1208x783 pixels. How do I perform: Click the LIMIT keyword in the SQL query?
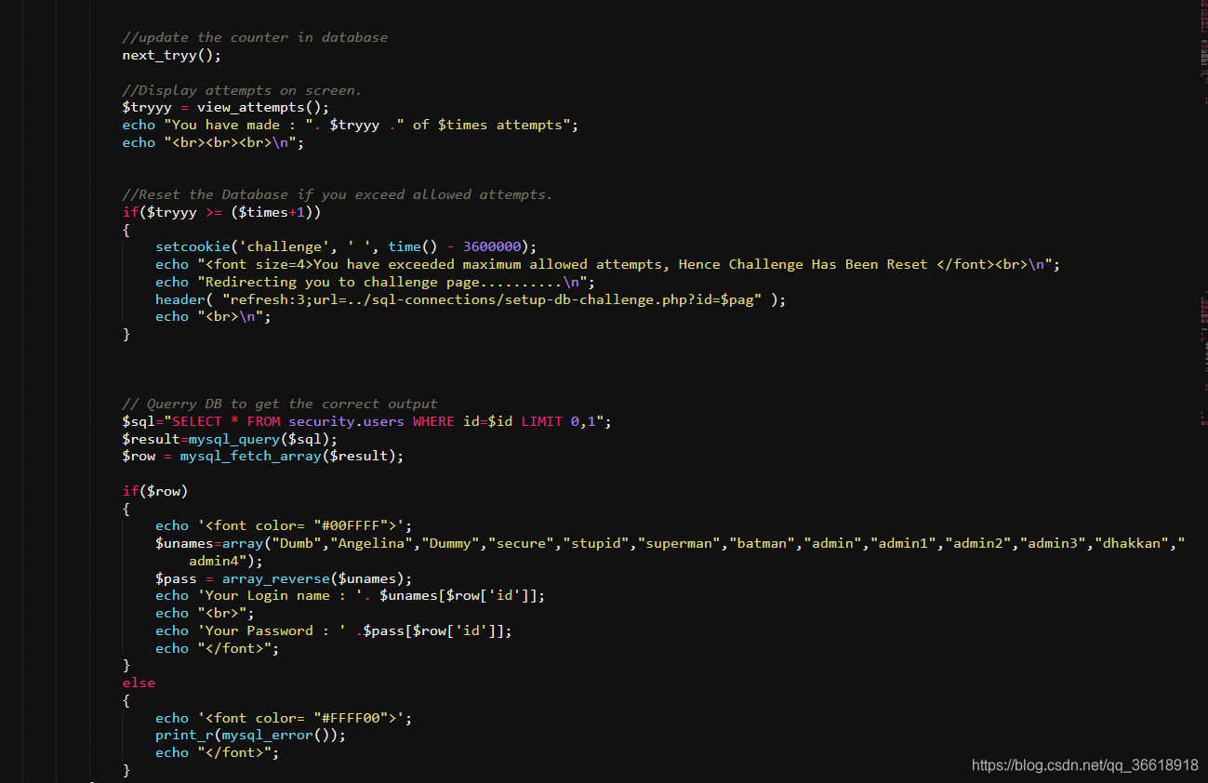pos(541,421)
